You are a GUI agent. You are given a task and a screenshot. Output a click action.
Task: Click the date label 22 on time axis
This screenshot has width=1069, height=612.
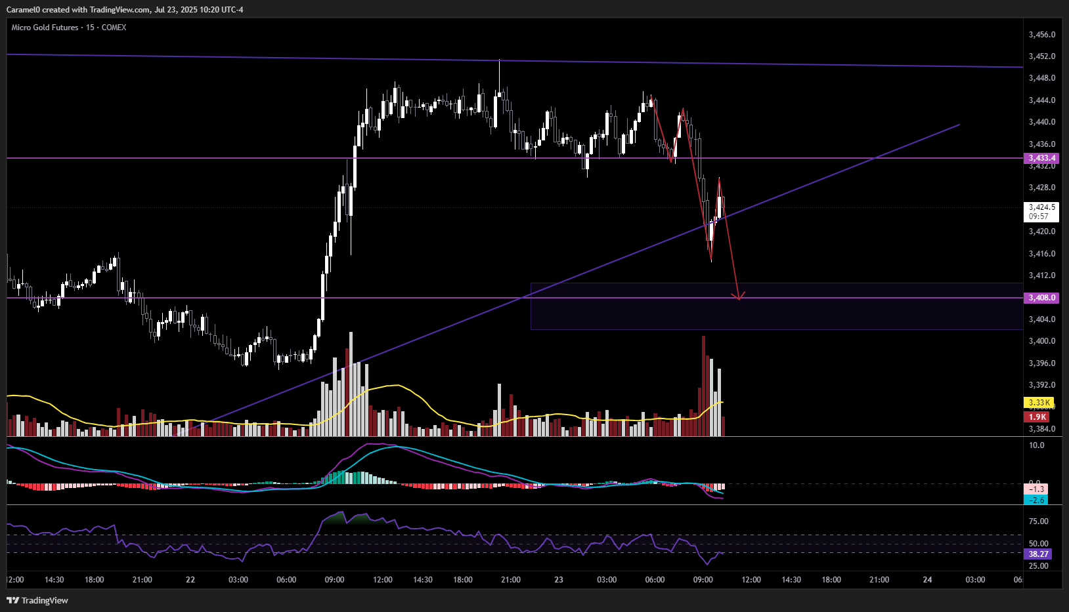click(190, 580)
